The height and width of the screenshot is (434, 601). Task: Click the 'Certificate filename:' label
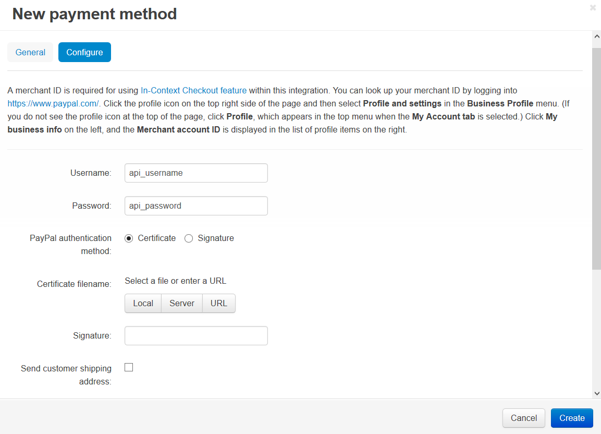coord(74,284)
